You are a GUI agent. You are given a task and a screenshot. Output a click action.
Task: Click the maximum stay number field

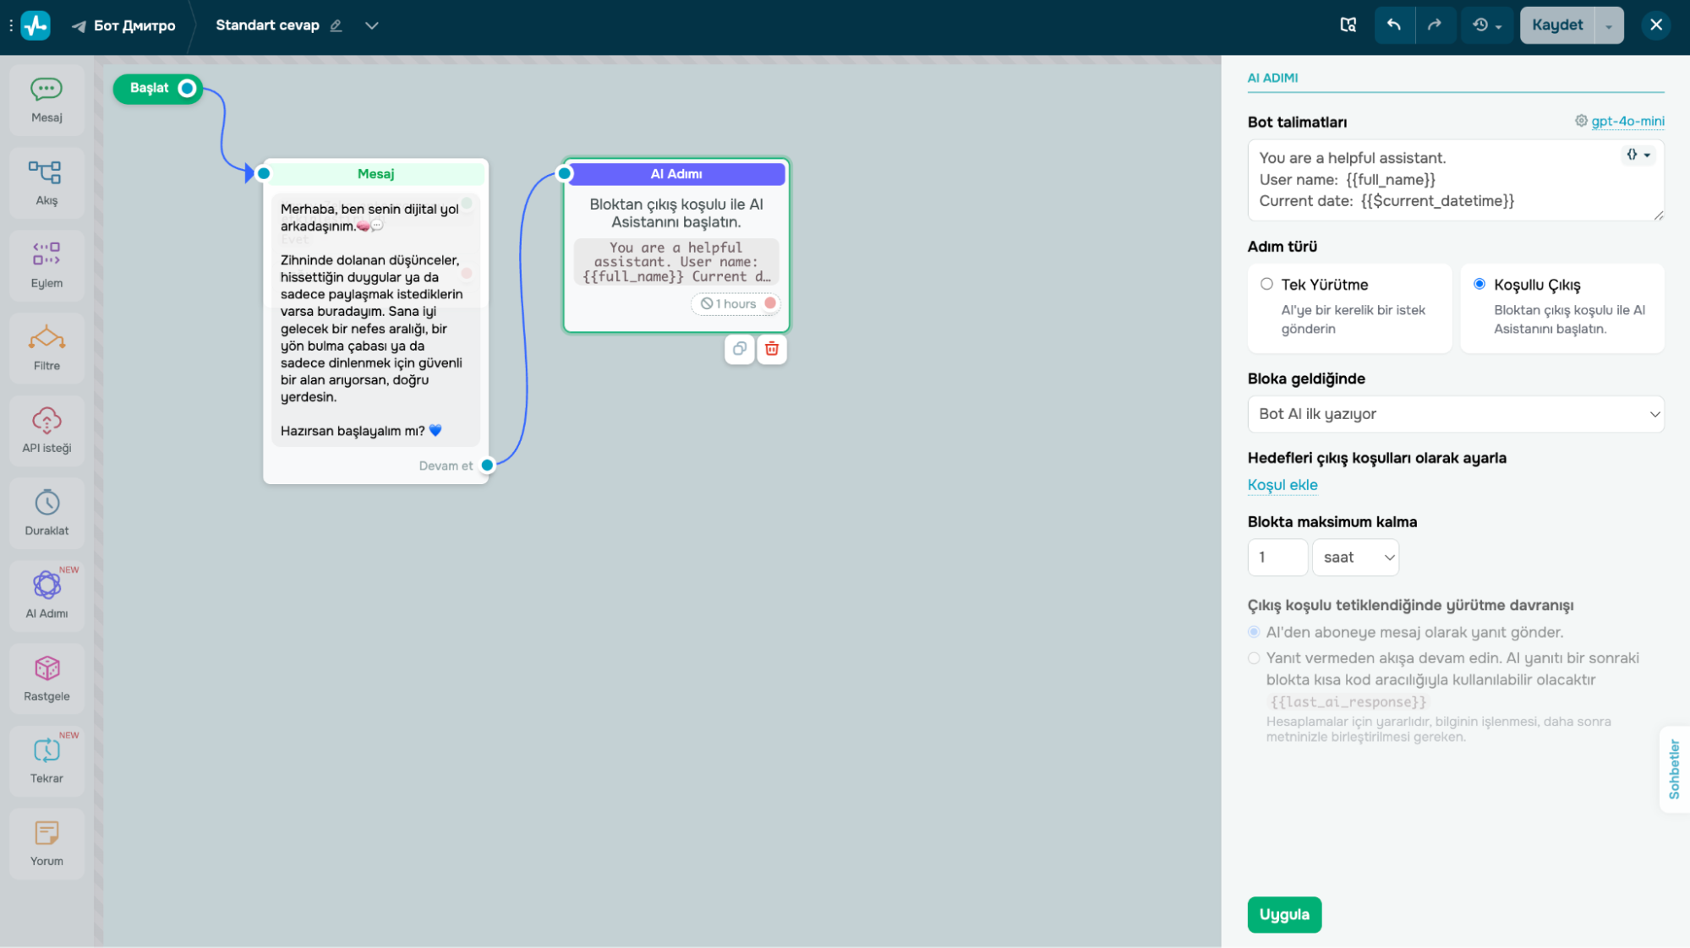[1277, 558]
